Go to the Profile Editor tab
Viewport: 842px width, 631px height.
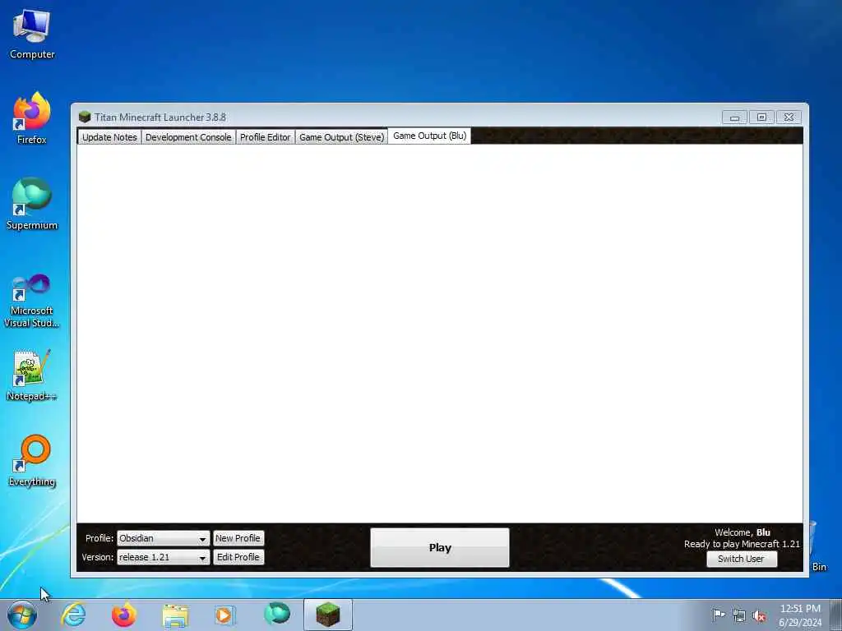coord(266,137)
